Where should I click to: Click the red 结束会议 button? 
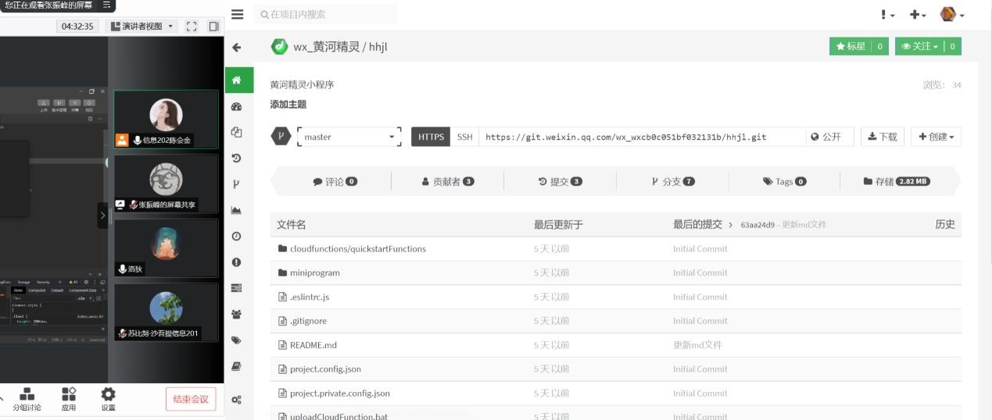tap(191, 399)
